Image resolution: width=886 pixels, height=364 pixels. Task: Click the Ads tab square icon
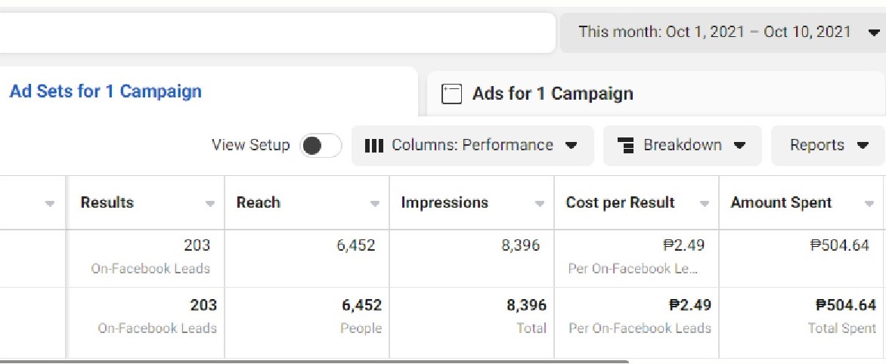pyautogui.click(x=451, y=94)
